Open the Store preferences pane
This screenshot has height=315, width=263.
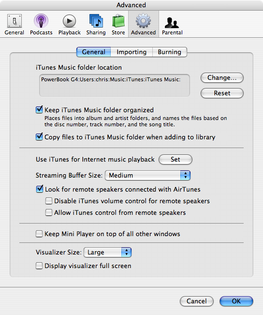click(x=118, y=24)
